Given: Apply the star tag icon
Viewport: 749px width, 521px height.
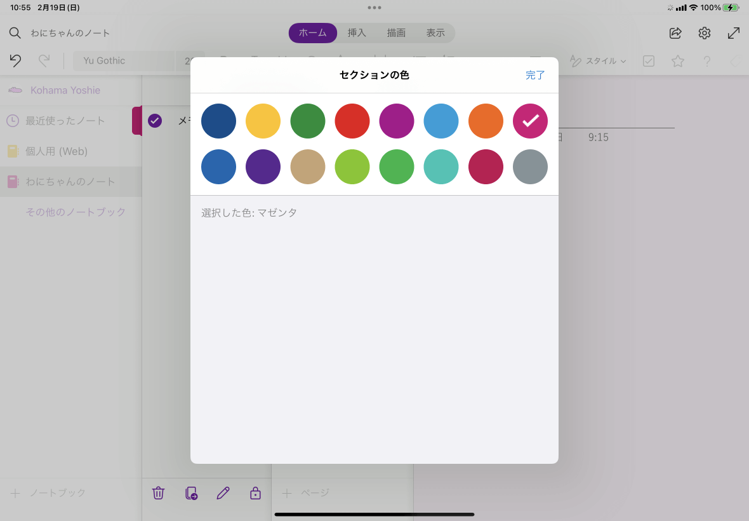Looking at the screenshot, I should point(678,61).
